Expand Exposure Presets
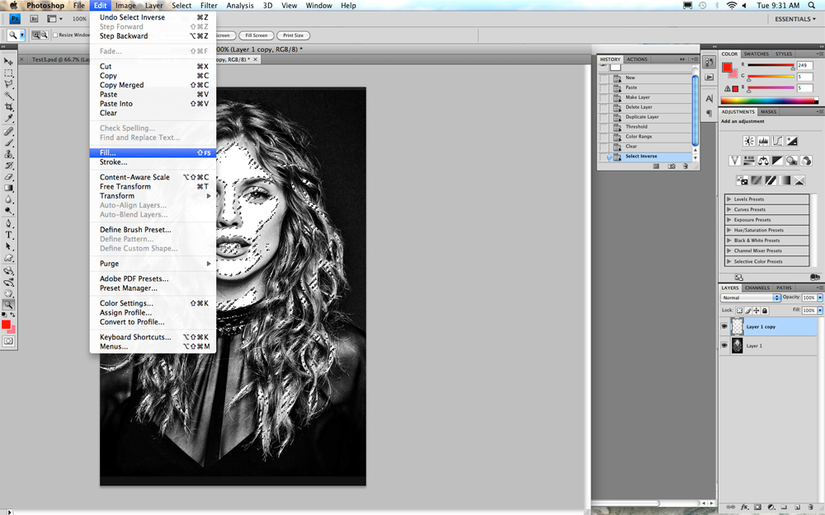Image resolution: width=825 pixels, height=515 pixels. pyautogui.click(x=728, y=220)
